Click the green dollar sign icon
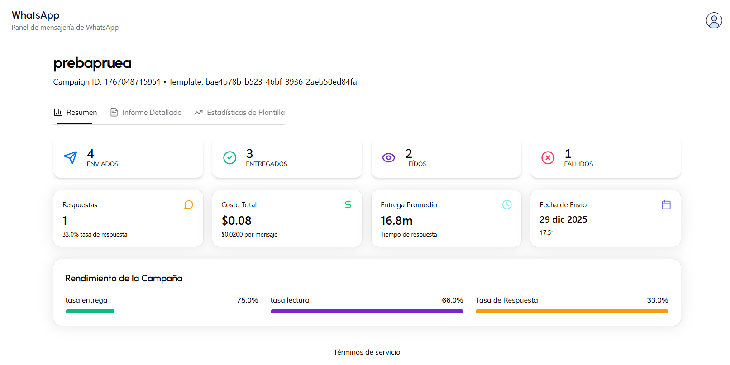This screenshot has width=730, height=365. [348, 205]
